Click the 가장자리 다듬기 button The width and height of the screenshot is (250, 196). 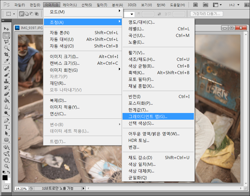point(206,14)
